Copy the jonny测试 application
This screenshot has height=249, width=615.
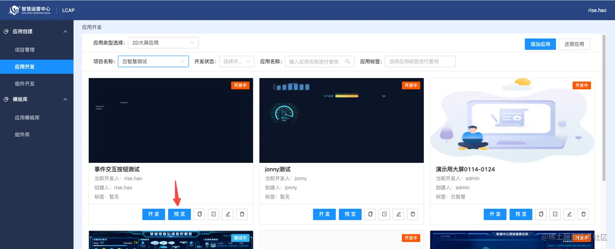[x=370, y=214]
